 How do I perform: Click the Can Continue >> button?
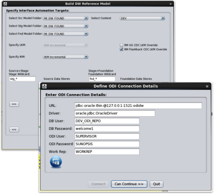[129, 184]
